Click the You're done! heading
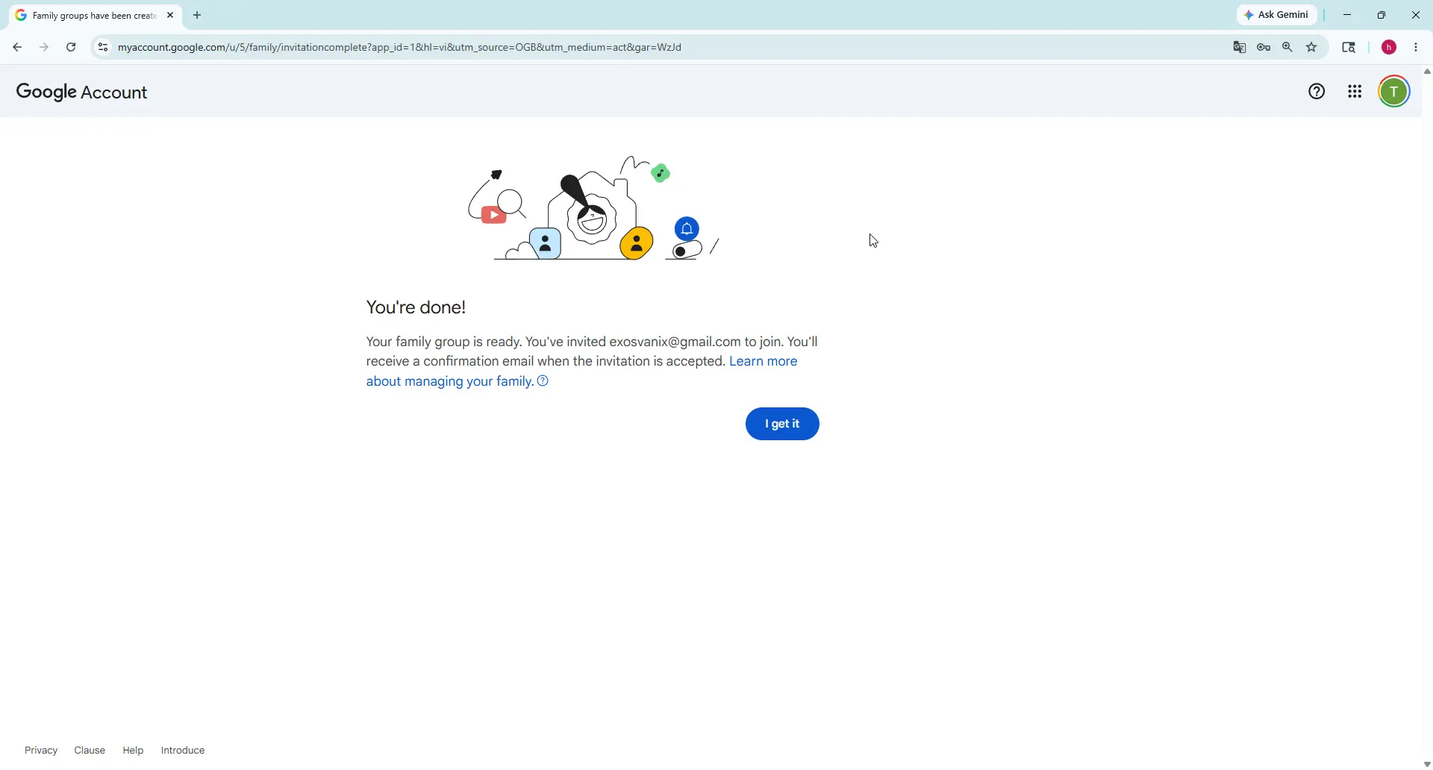This screenshot has width=1433, height=770. [416, 308]
